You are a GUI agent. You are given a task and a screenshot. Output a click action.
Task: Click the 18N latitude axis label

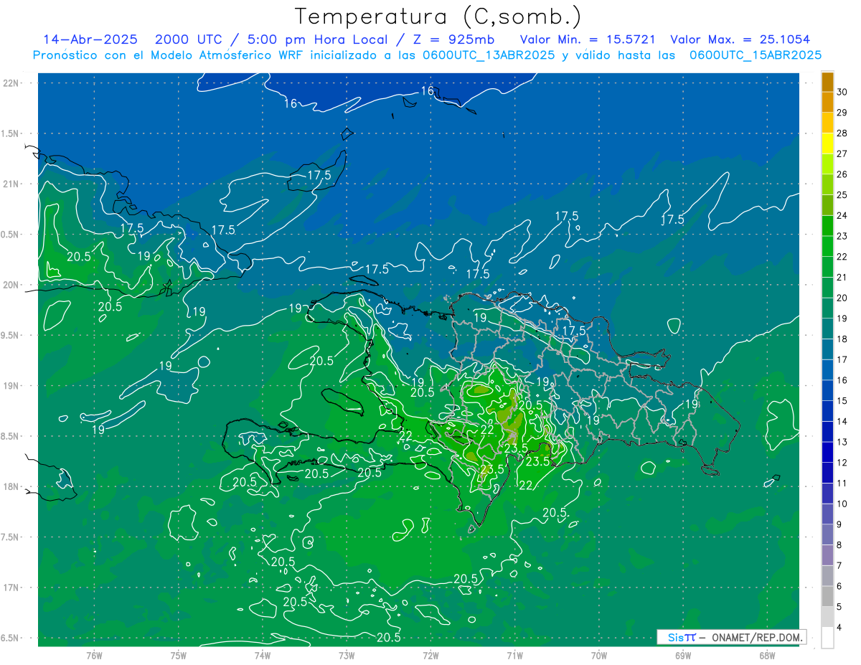[11, 486]
